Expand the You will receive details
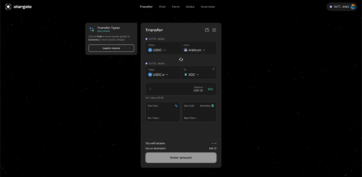This screenshot has width=362, height=177. 214,143
